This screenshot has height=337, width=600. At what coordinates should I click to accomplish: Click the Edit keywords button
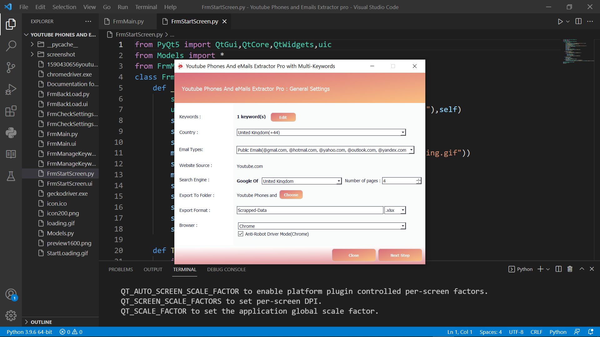click(283, 117)
